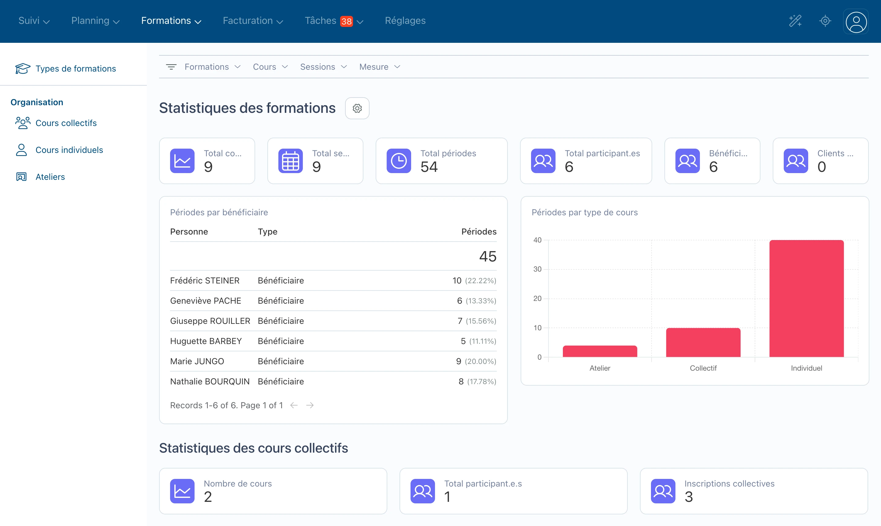The height and width of the screenshot is (526, 881).
Task: Click the Individuel bar in the chart
Action: tap(806, 297)
